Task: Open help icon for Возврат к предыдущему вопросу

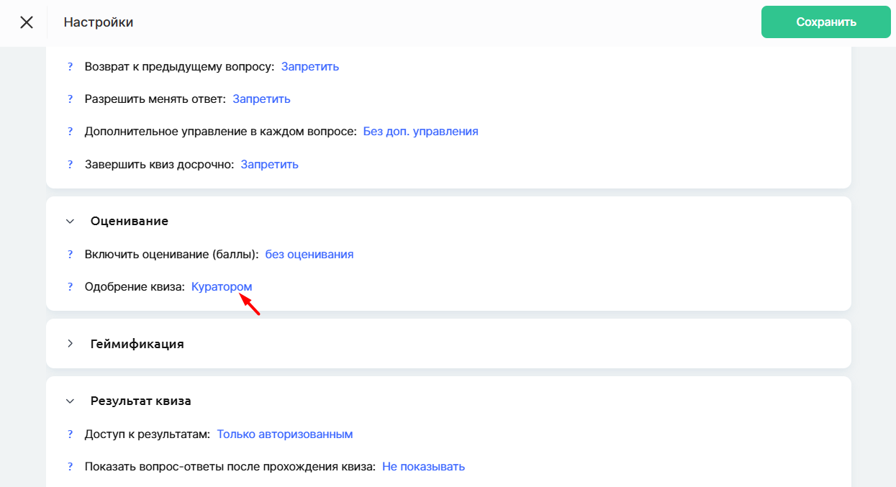Action: 71,67
